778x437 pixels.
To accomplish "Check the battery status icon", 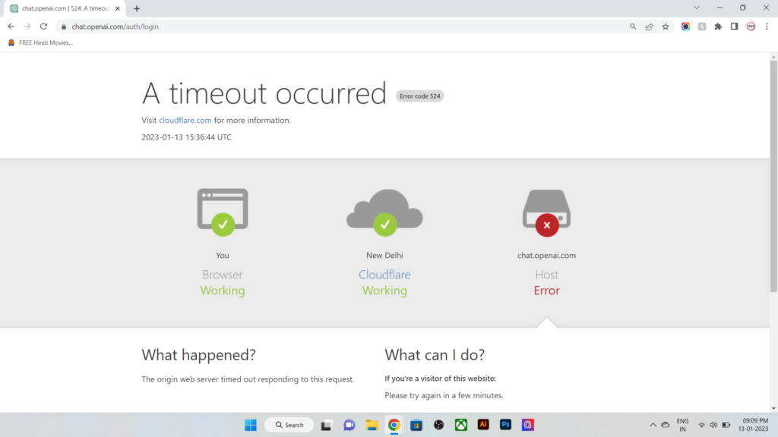I will click(x=726, y=425).
